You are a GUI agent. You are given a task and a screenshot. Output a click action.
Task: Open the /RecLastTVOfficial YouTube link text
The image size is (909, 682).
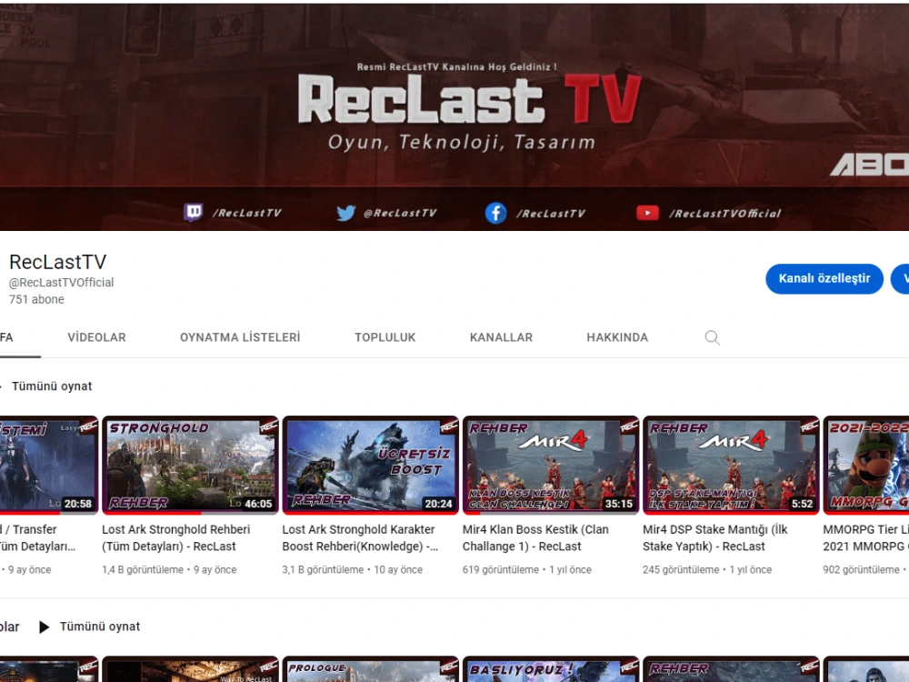tap(725, 214)
